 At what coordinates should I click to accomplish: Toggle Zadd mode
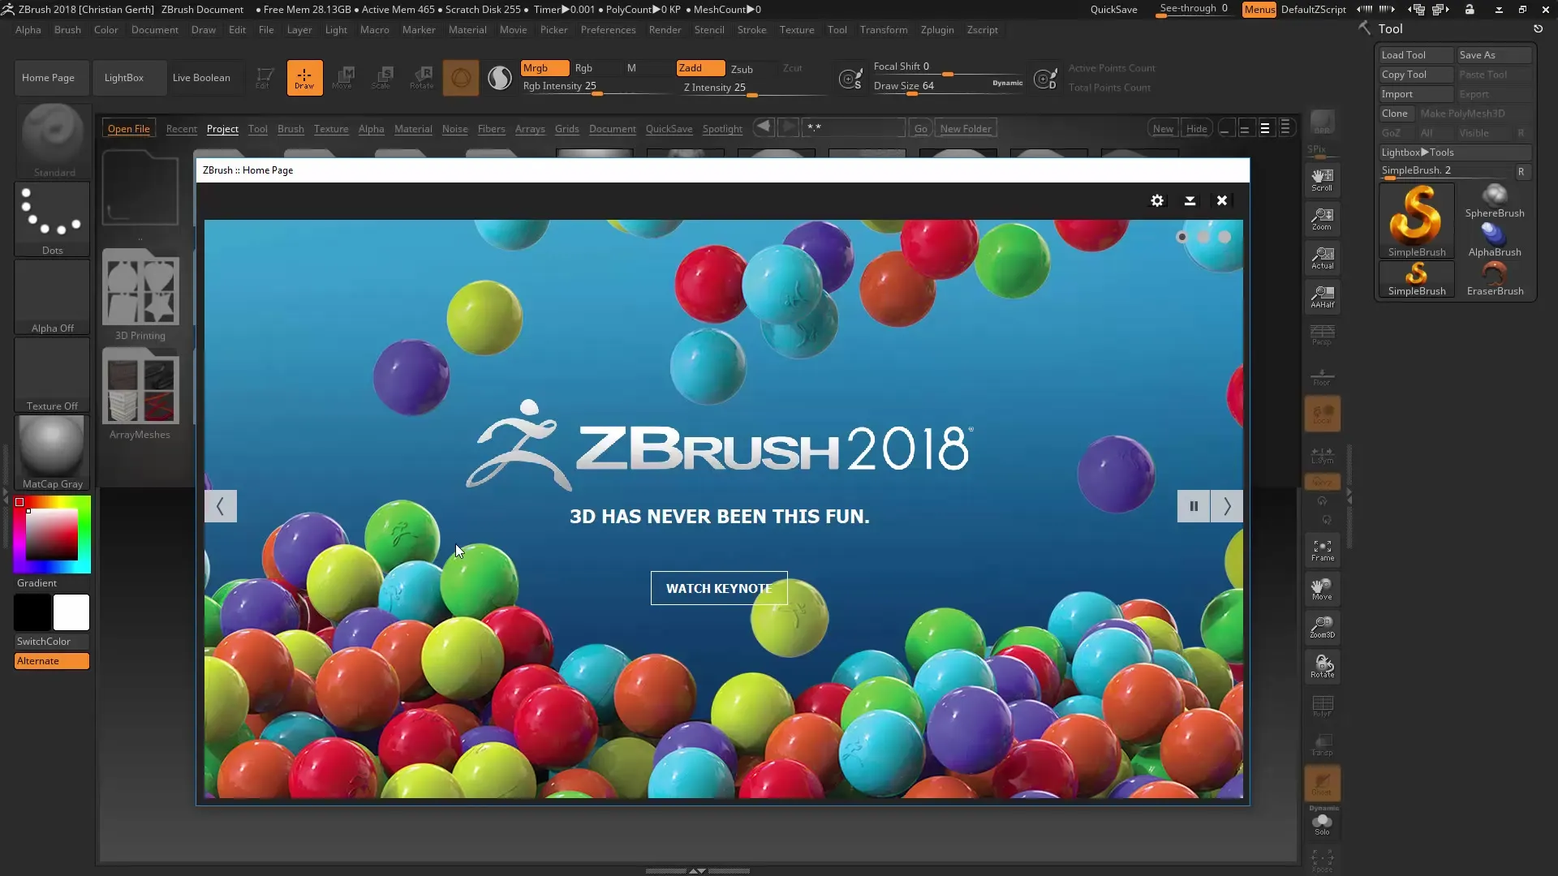pos(701,68)
